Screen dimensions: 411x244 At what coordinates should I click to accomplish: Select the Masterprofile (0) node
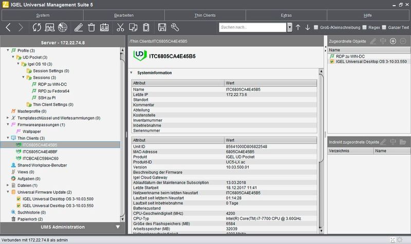click(x=32, y=111)
